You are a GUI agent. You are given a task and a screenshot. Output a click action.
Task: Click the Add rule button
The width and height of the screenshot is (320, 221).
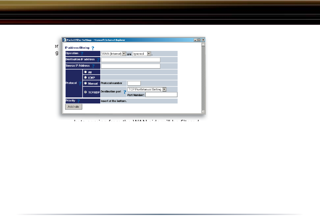pyautogui.click(x=73, y=106)
